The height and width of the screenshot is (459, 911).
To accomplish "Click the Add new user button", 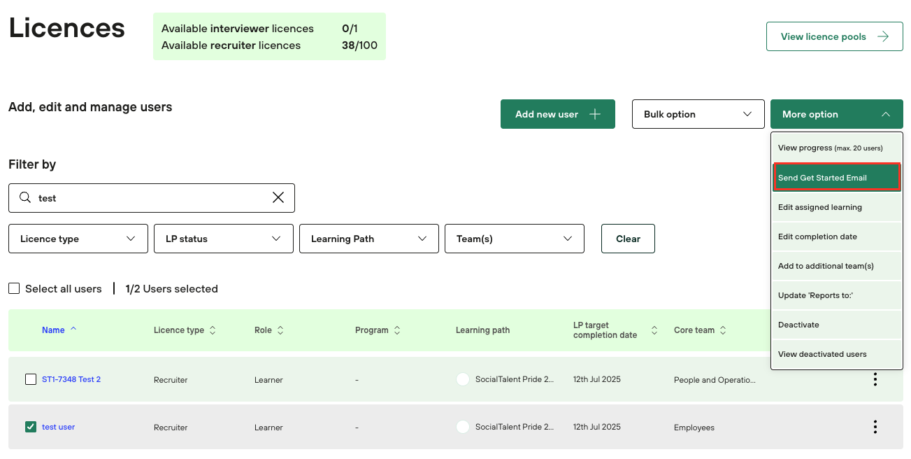I will 557,114.
